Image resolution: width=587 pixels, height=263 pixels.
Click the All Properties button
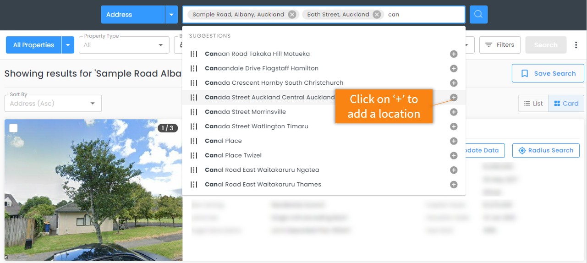pos(33,45)
